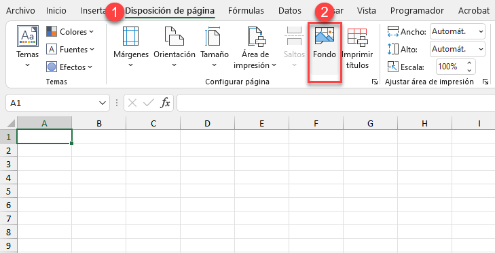Expand the Fuentes theme fonts dropdown

coord(70,50)
